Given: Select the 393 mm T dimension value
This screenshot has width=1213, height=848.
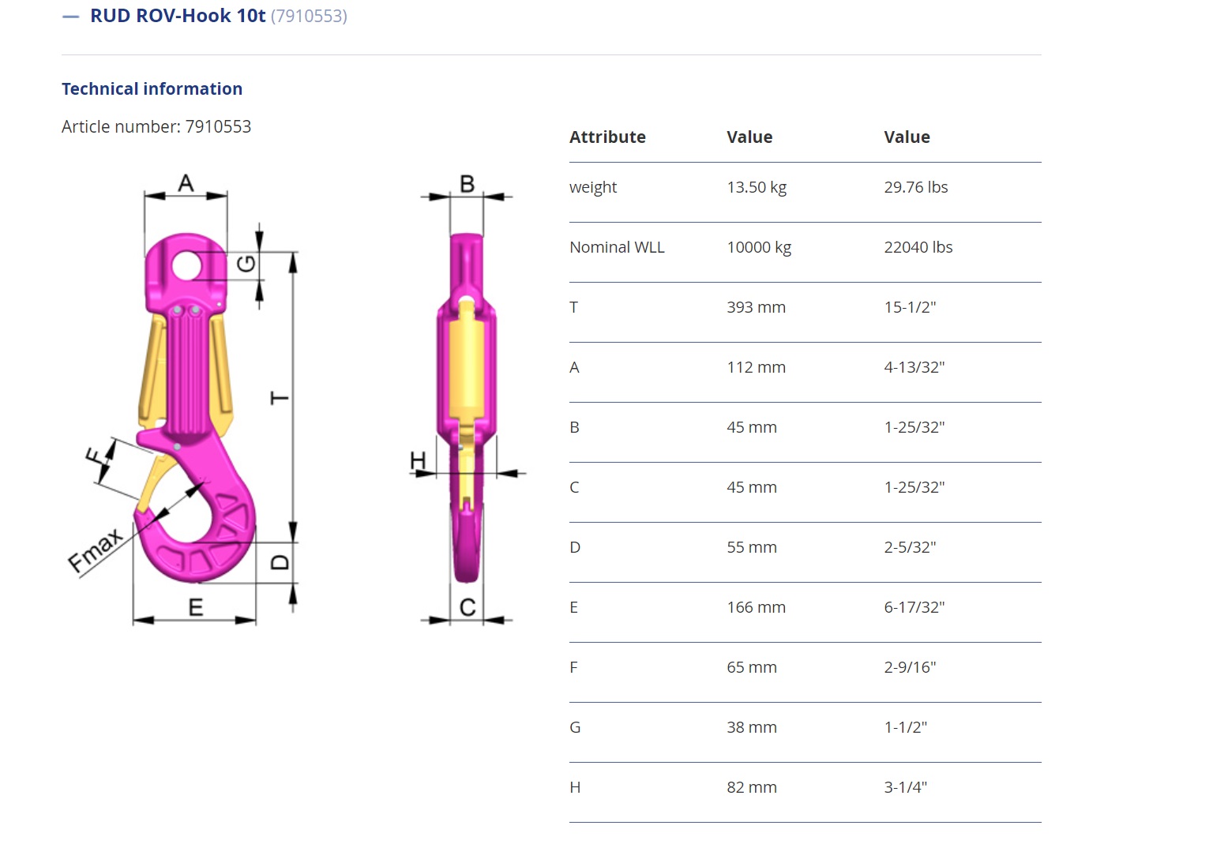Looking at the screenshot, I should 756,308.
